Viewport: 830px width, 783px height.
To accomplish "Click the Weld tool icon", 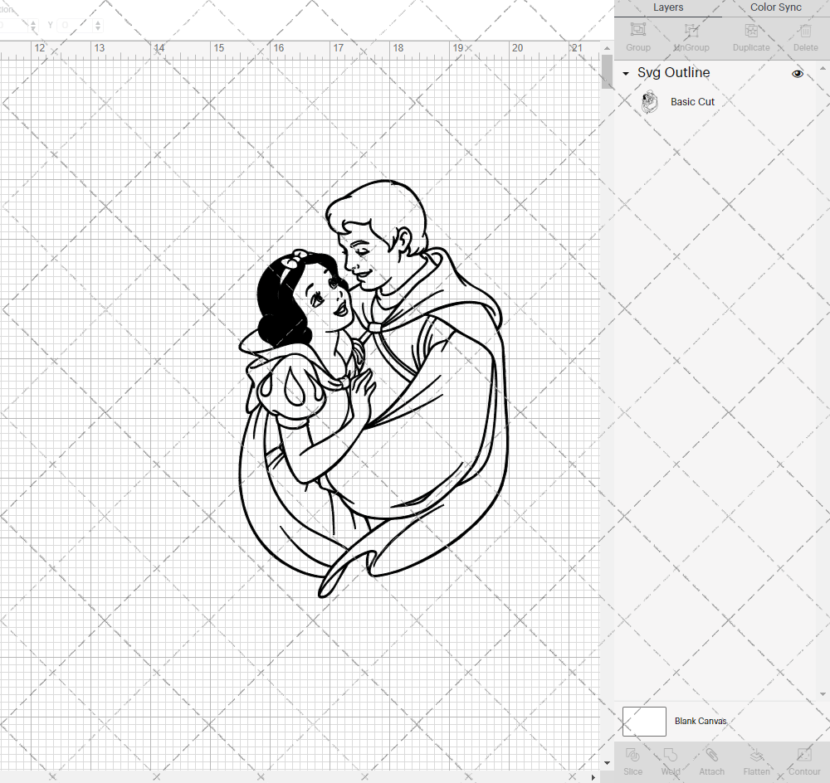I will click(x=670, y=755).
